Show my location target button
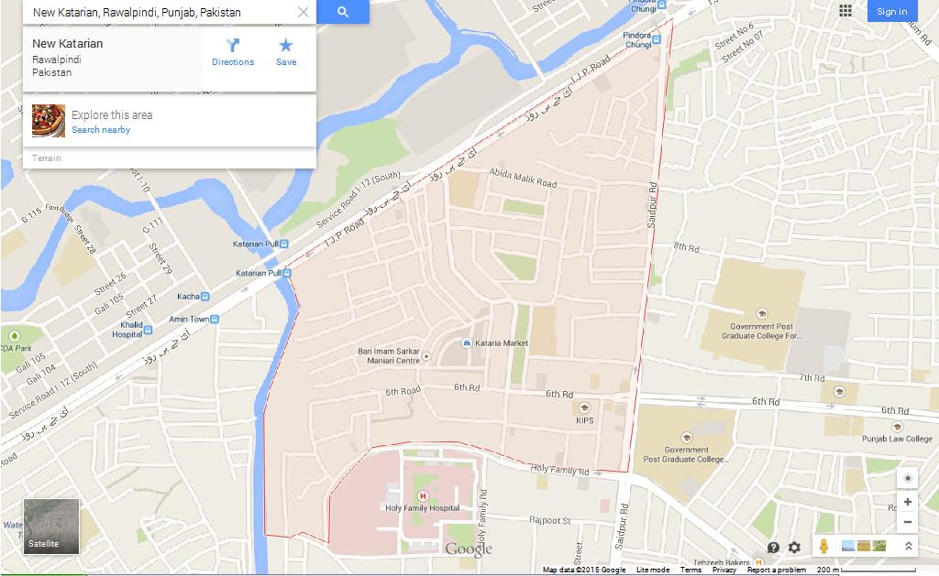The image size is (939, 576). [907, 478]
